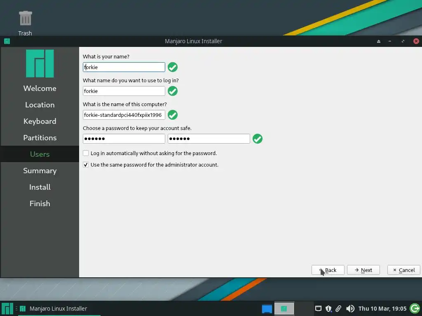
Task: Close the Manjaro Linux Installer window
Action: (416, 41)
